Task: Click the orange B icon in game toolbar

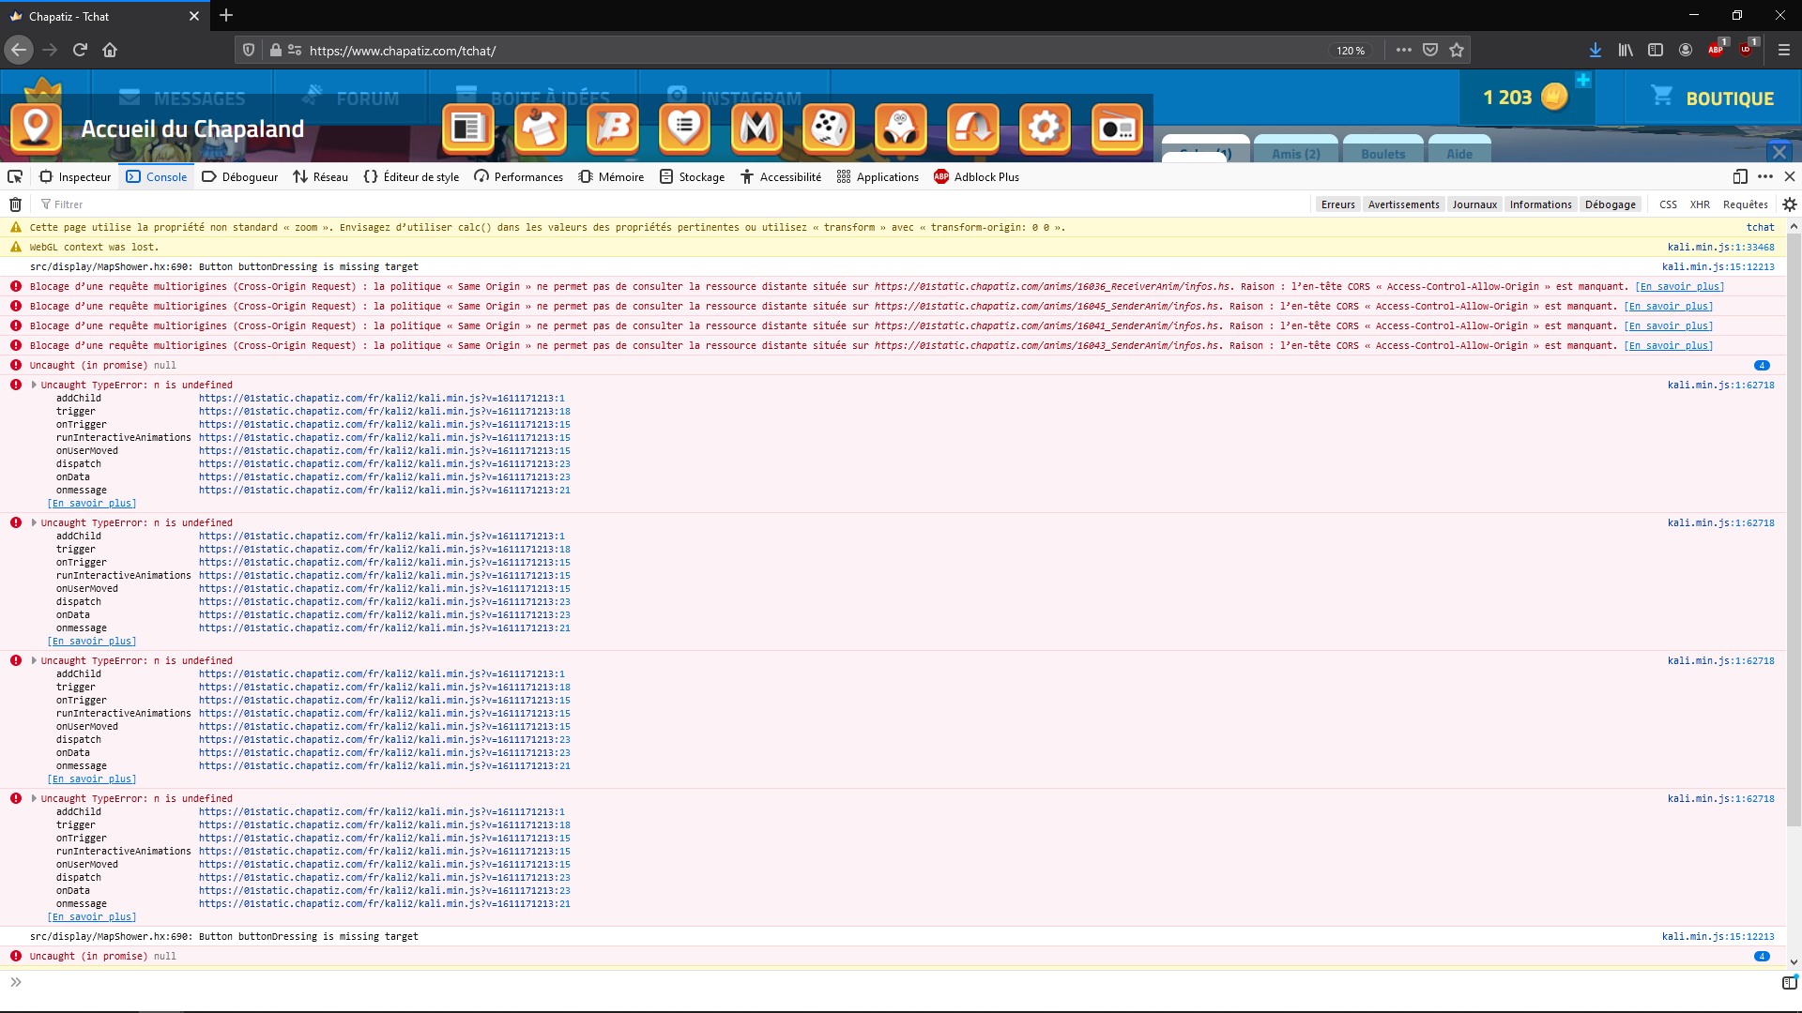Action: 612,128
